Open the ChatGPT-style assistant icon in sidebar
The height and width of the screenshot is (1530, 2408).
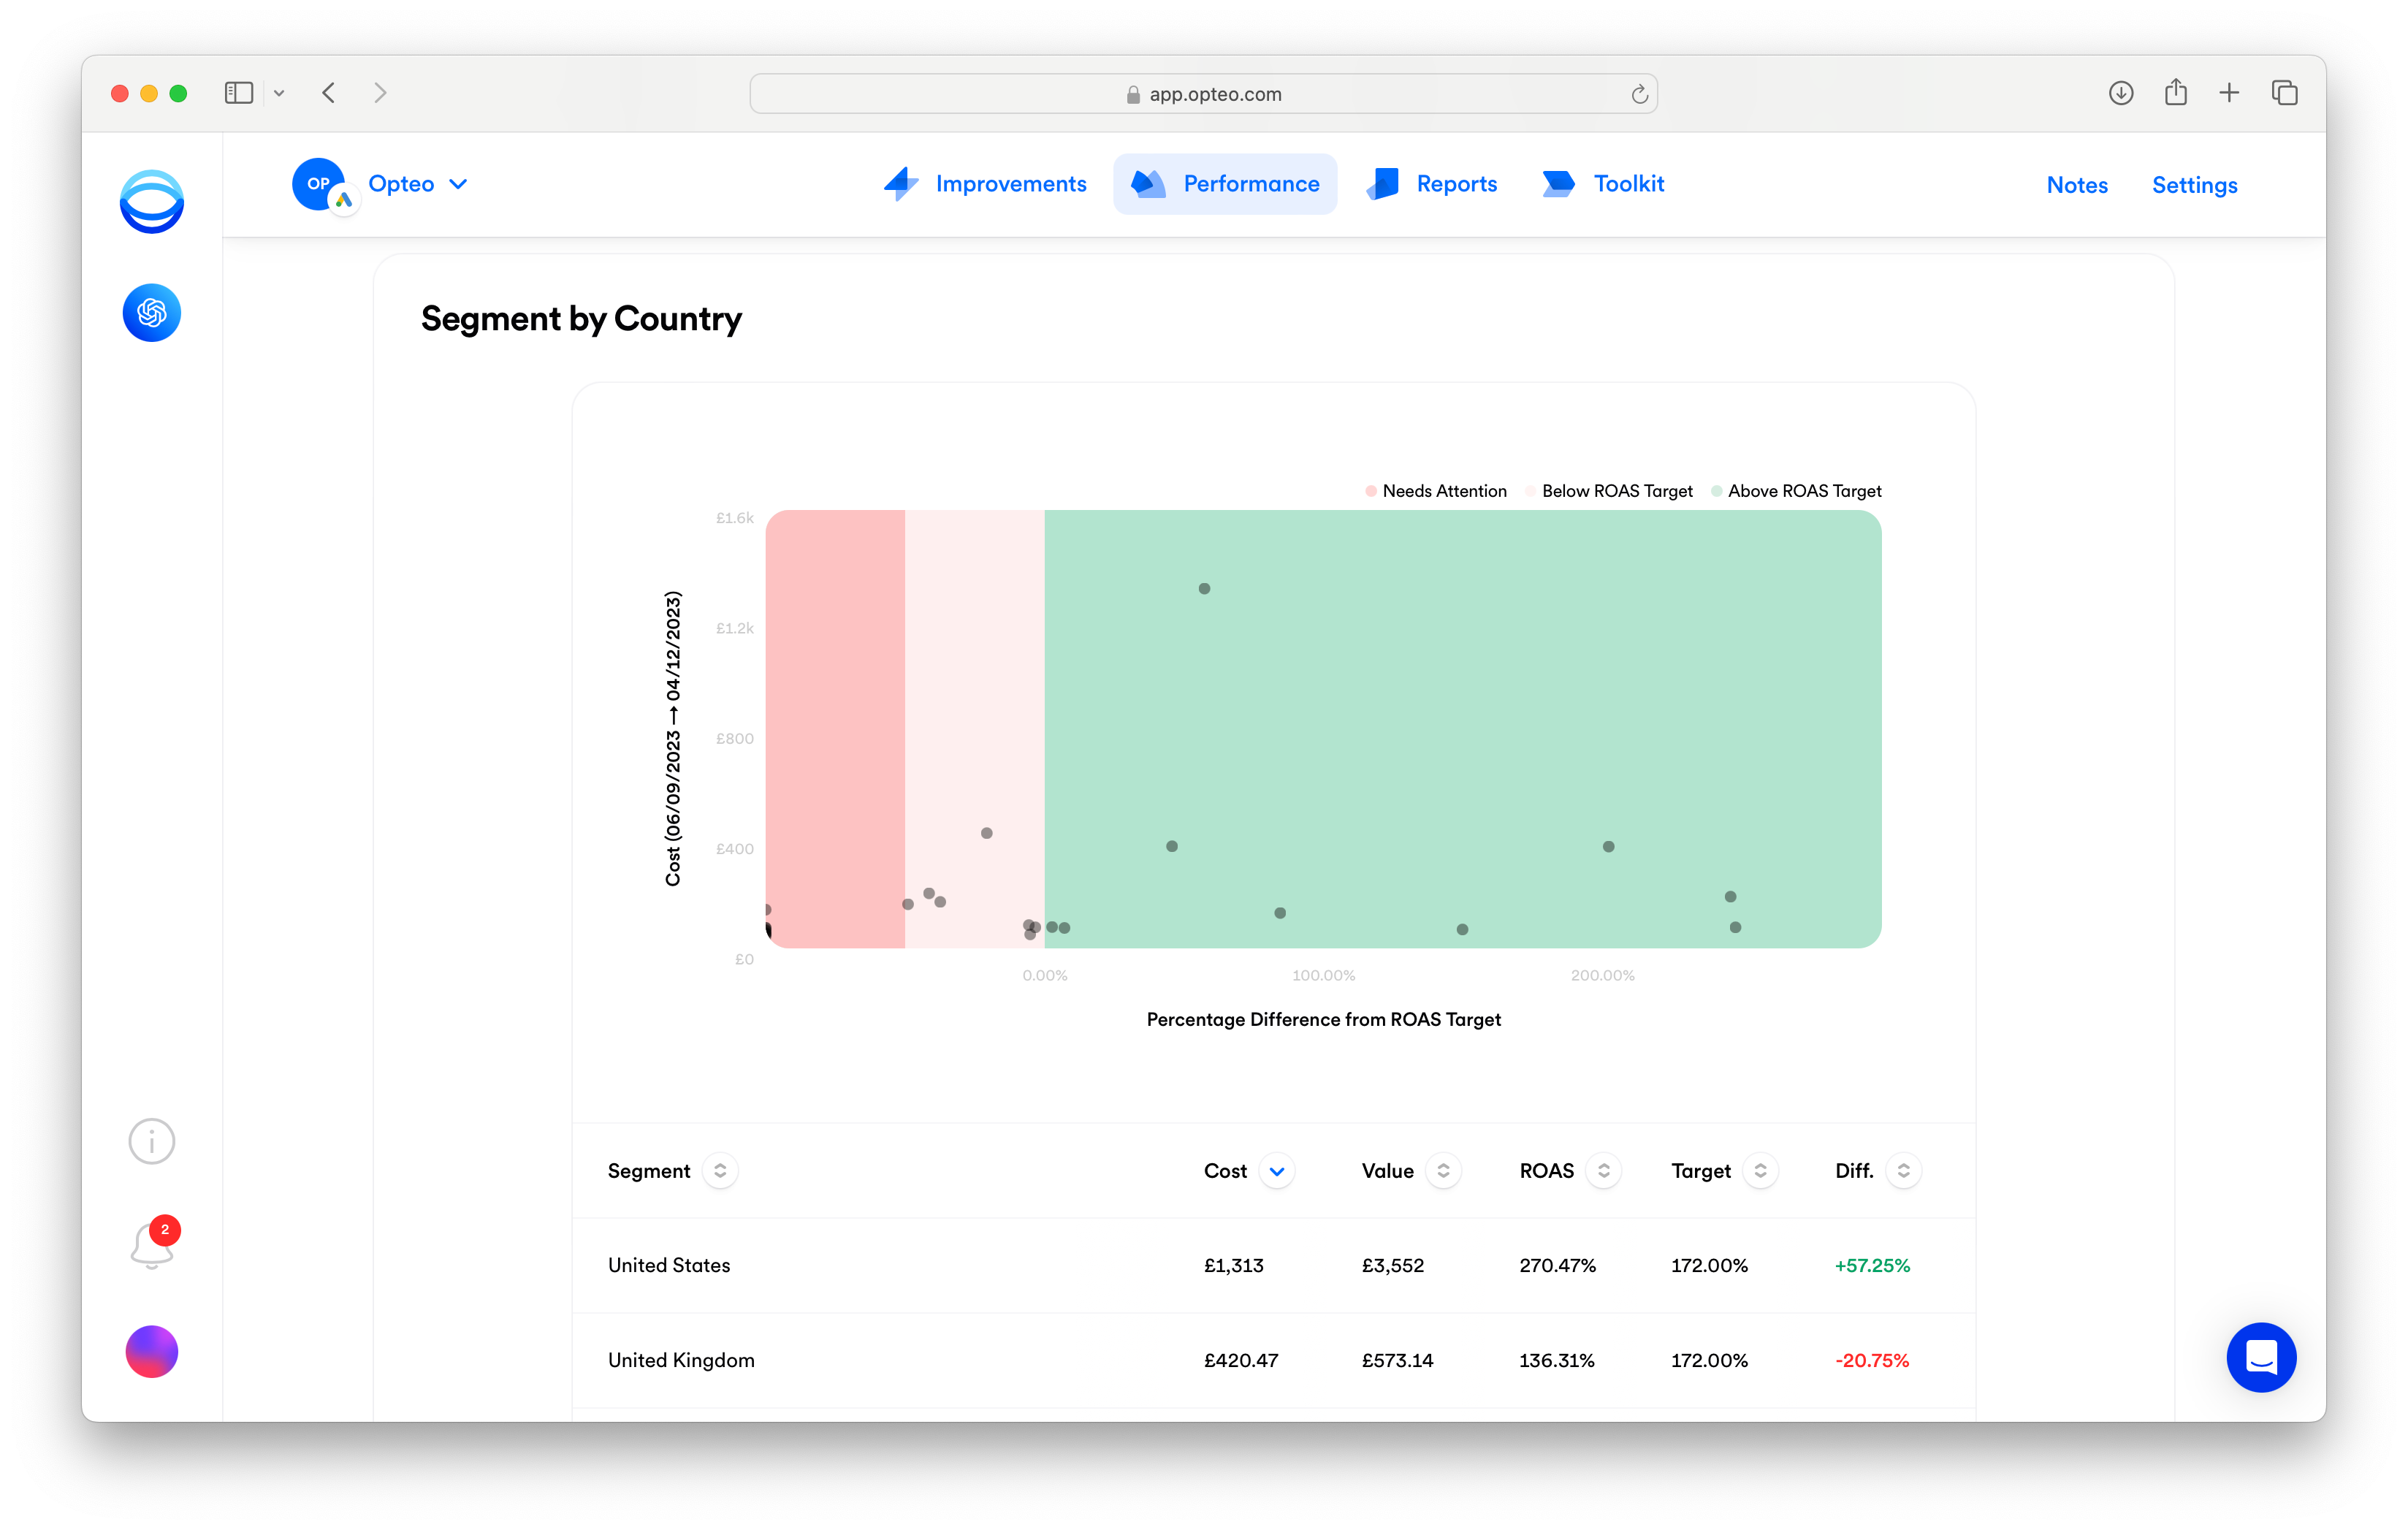[151, 313]
